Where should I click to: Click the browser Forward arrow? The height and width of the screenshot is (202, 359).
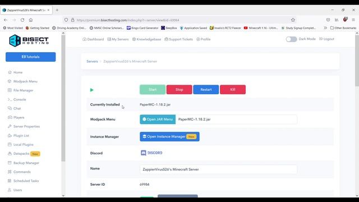(x=14, y=20)
